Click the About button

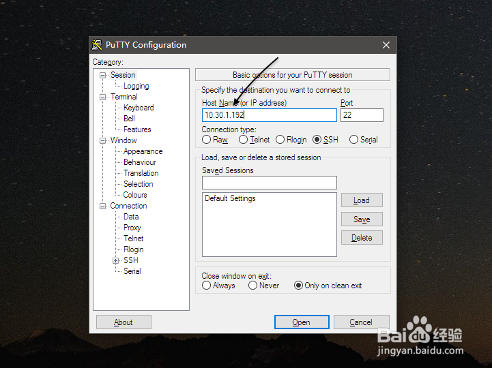[124, 322]
